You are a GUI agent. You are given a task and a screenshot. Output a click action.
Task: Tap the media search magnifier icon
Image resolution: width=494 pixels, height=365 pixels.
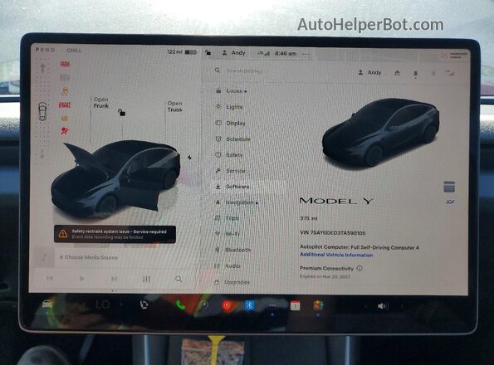pos(179,279)
